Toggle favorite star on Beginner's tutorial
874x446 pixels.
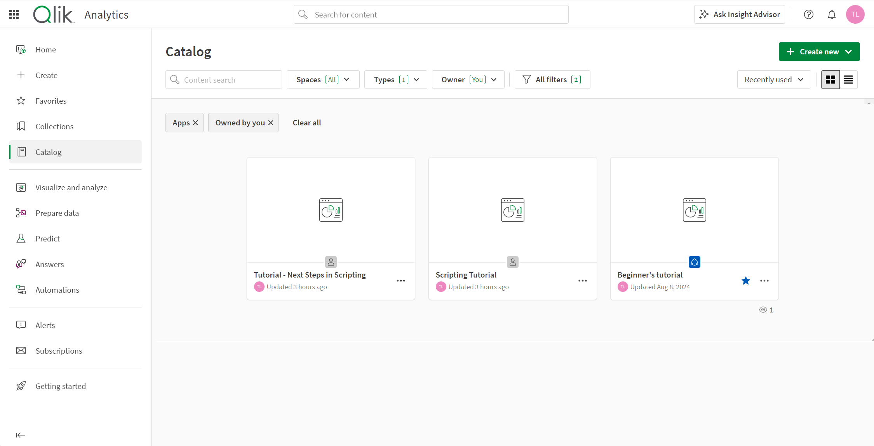[745, 281]
